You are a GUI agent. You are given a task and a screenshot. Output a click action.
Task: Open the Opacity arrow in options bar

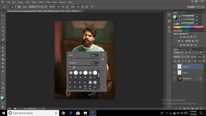tap(63, 7)
